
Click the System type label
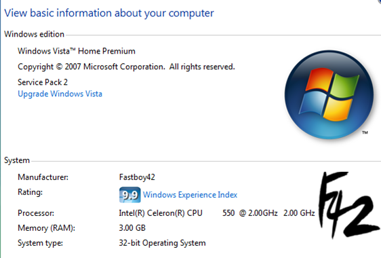coord(40,243)
